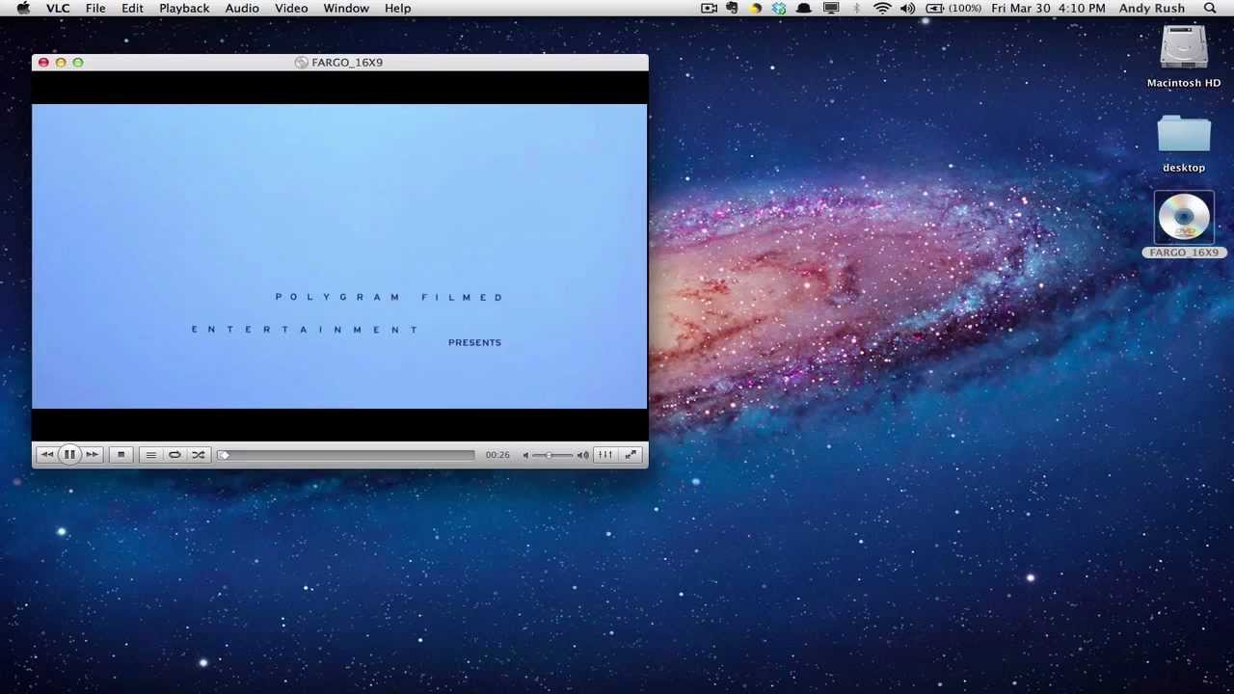
Task: Adjust the VLC volume slider
Action: pyautogui.click(x=553, y=455)
